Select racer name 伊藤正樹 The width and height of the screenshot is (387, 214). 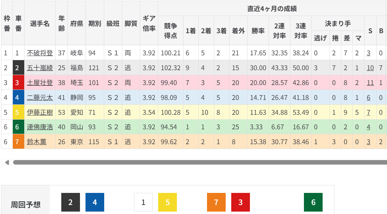pos(40,112)
